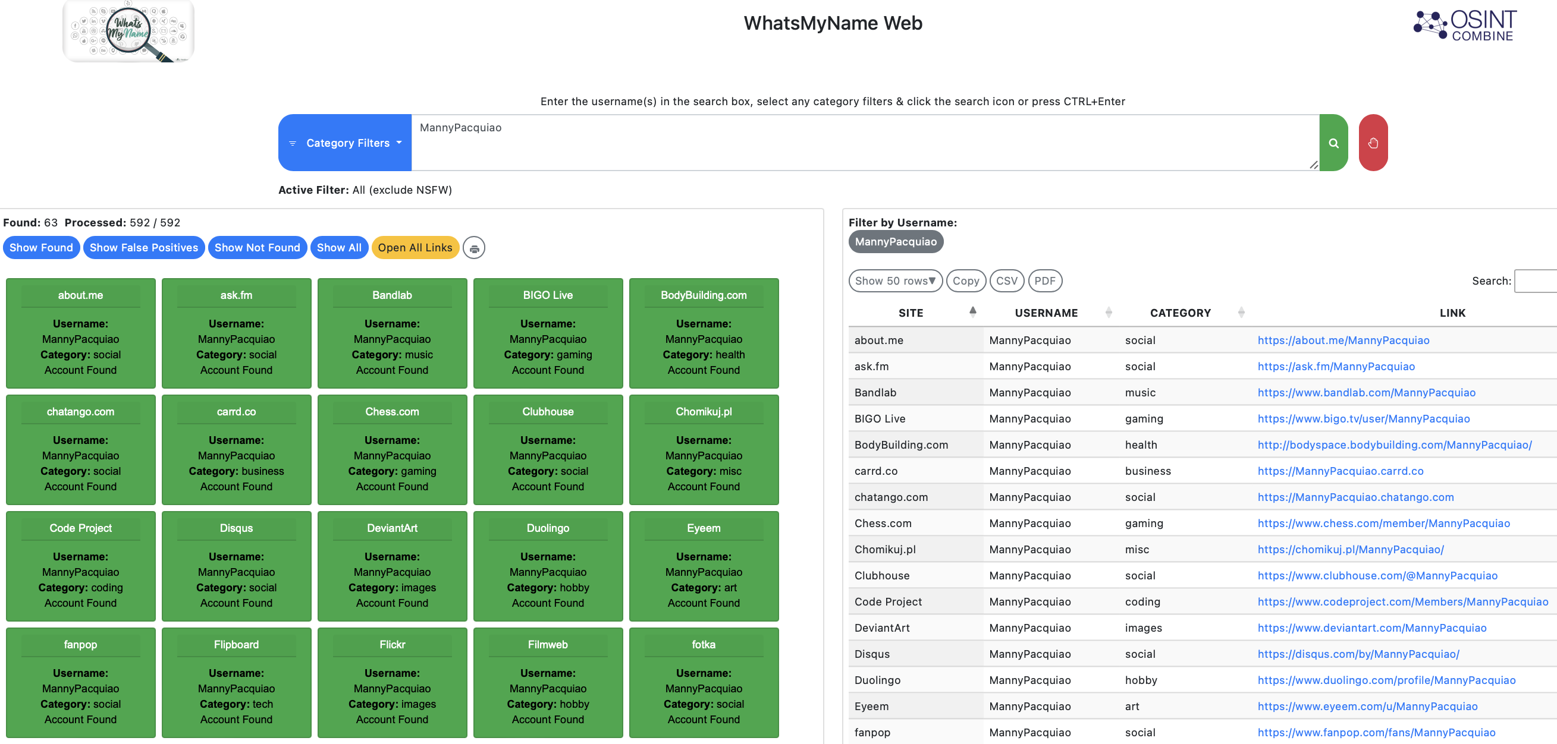Sort table by CATEGORY column arrow
The width and height of the screenshot is (1557, 744).
pos(1241,312)
